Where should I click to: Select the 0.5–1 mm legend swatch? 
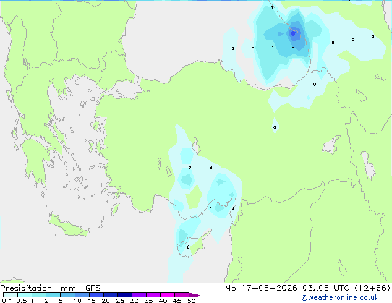click(25, 295)
